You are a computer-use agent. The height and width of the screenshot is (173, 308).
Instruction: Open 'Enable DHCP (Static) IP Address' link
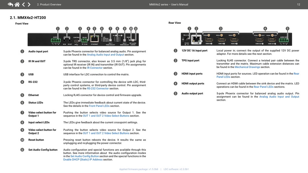click(x=83, y=159)
